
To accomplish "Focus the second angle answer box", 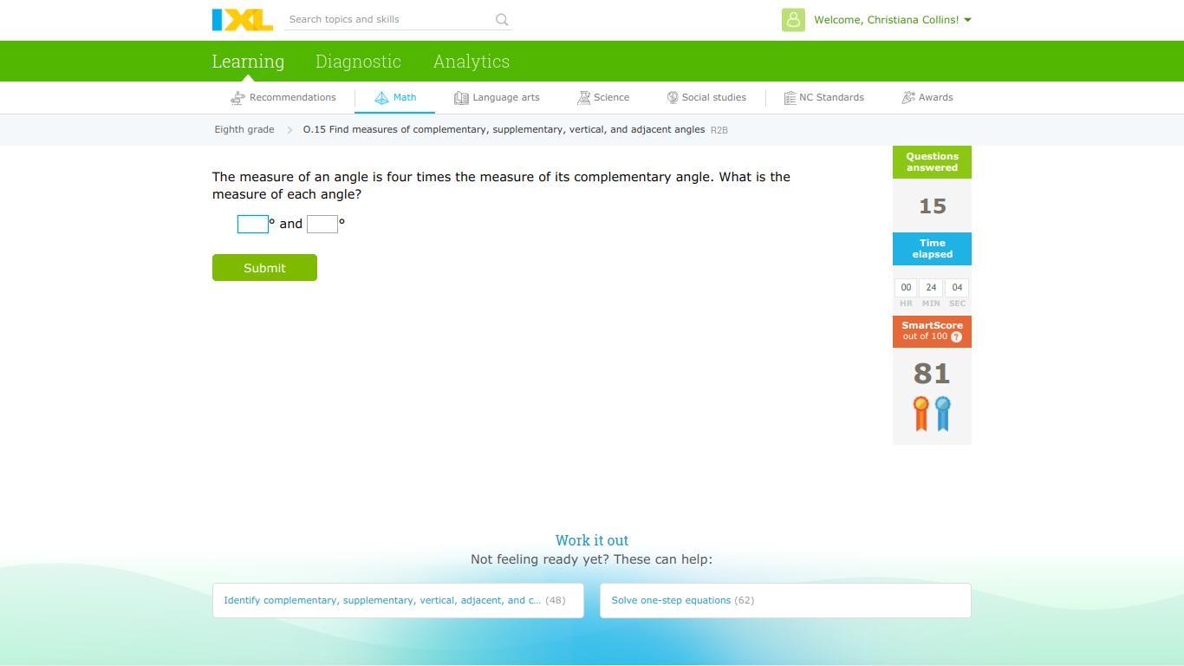I will click(322, 224).
